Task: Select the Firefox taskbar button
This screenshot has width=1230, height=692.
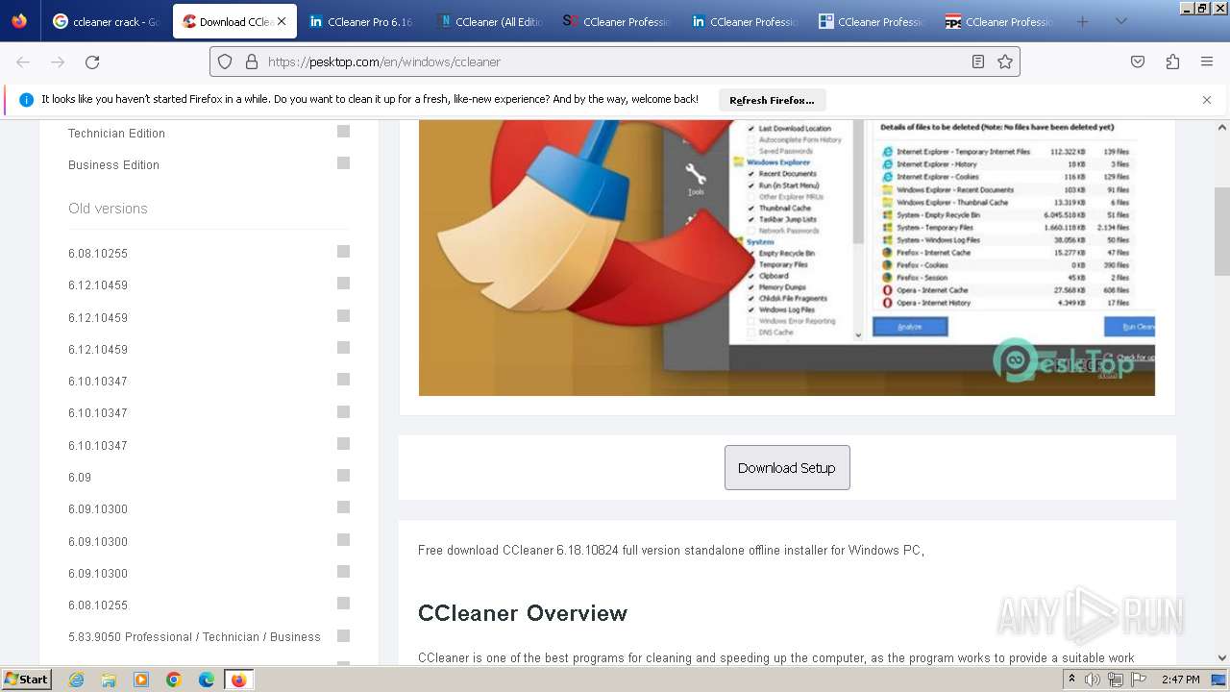Action: tap(238, 680)
